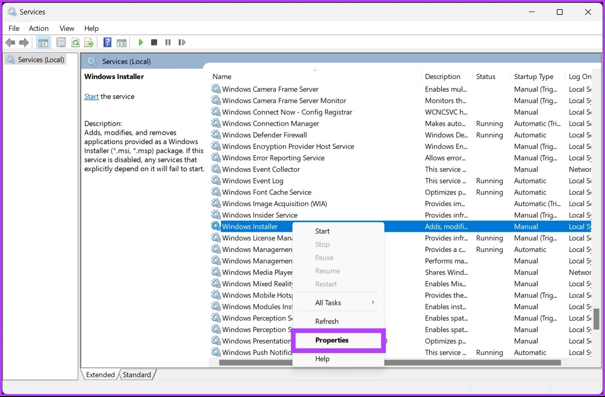The image size is (605, 397).
Task: Click the 'Start' the service link
Action: (x=92, y=96)
